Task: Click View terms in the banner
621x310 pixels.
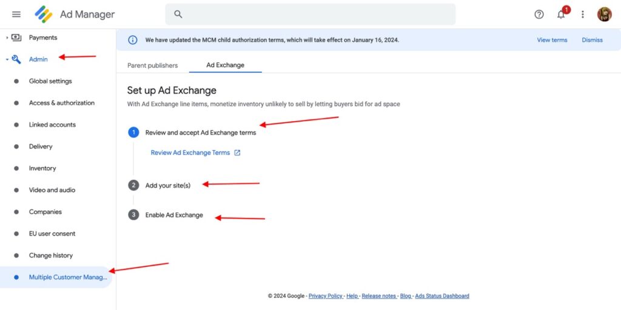Action: [x=552, y=40]
